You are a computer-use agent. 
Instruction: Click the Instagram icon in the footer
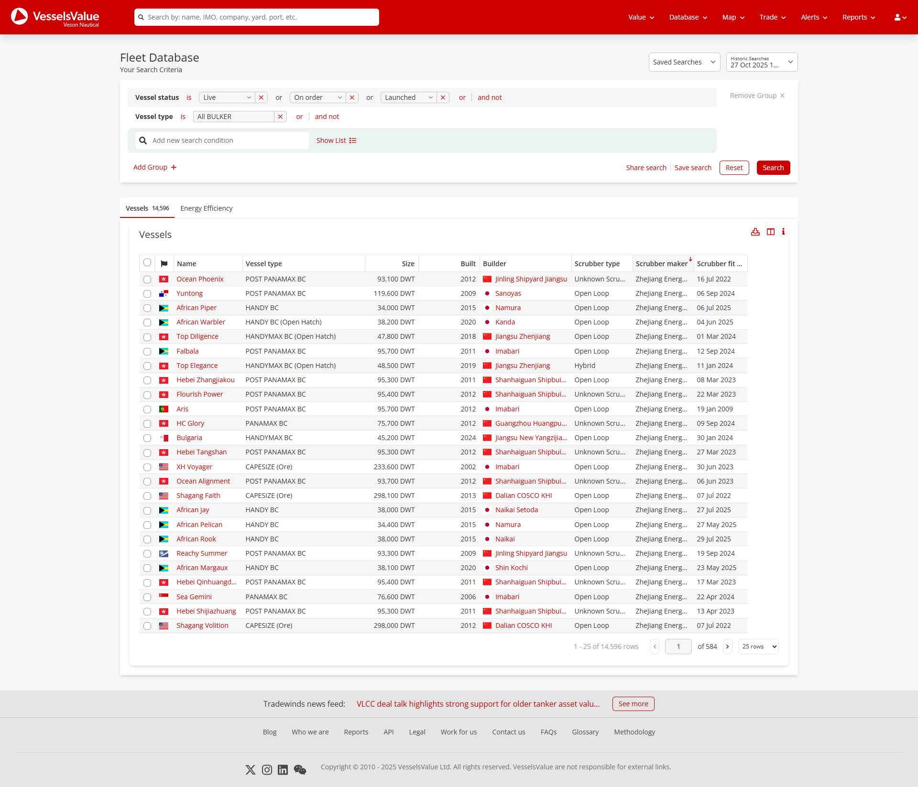[x=267, y=769]
